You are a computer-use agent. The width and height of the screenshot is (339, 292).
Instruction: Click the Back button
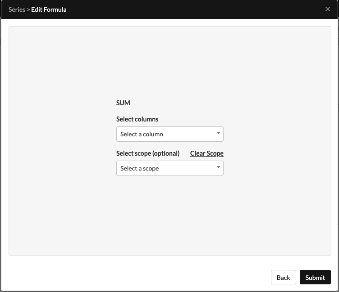tap(283, 277)
